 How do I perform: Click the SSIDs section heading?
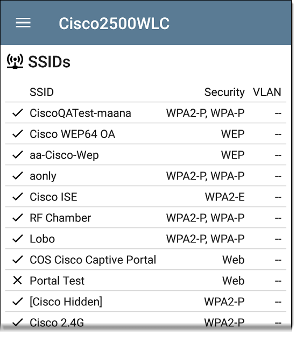pos(50,62)
